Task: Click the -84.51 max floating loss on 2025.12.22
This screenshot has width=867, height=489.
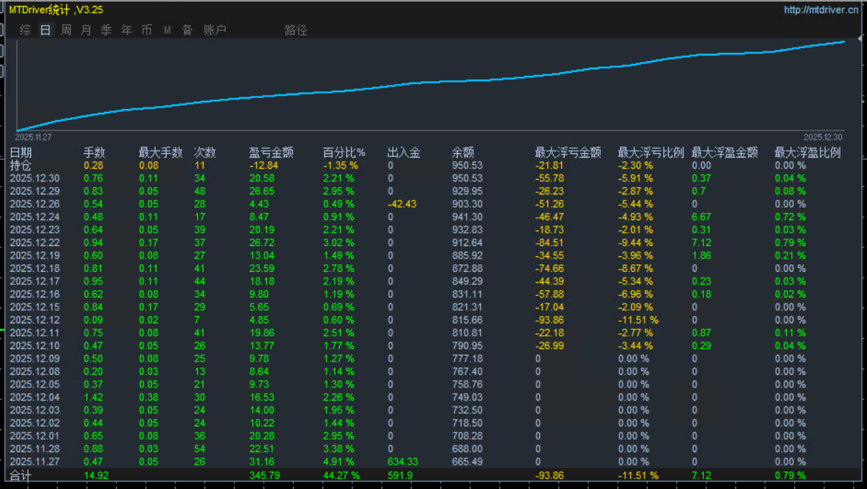Action: coord(550,242)
